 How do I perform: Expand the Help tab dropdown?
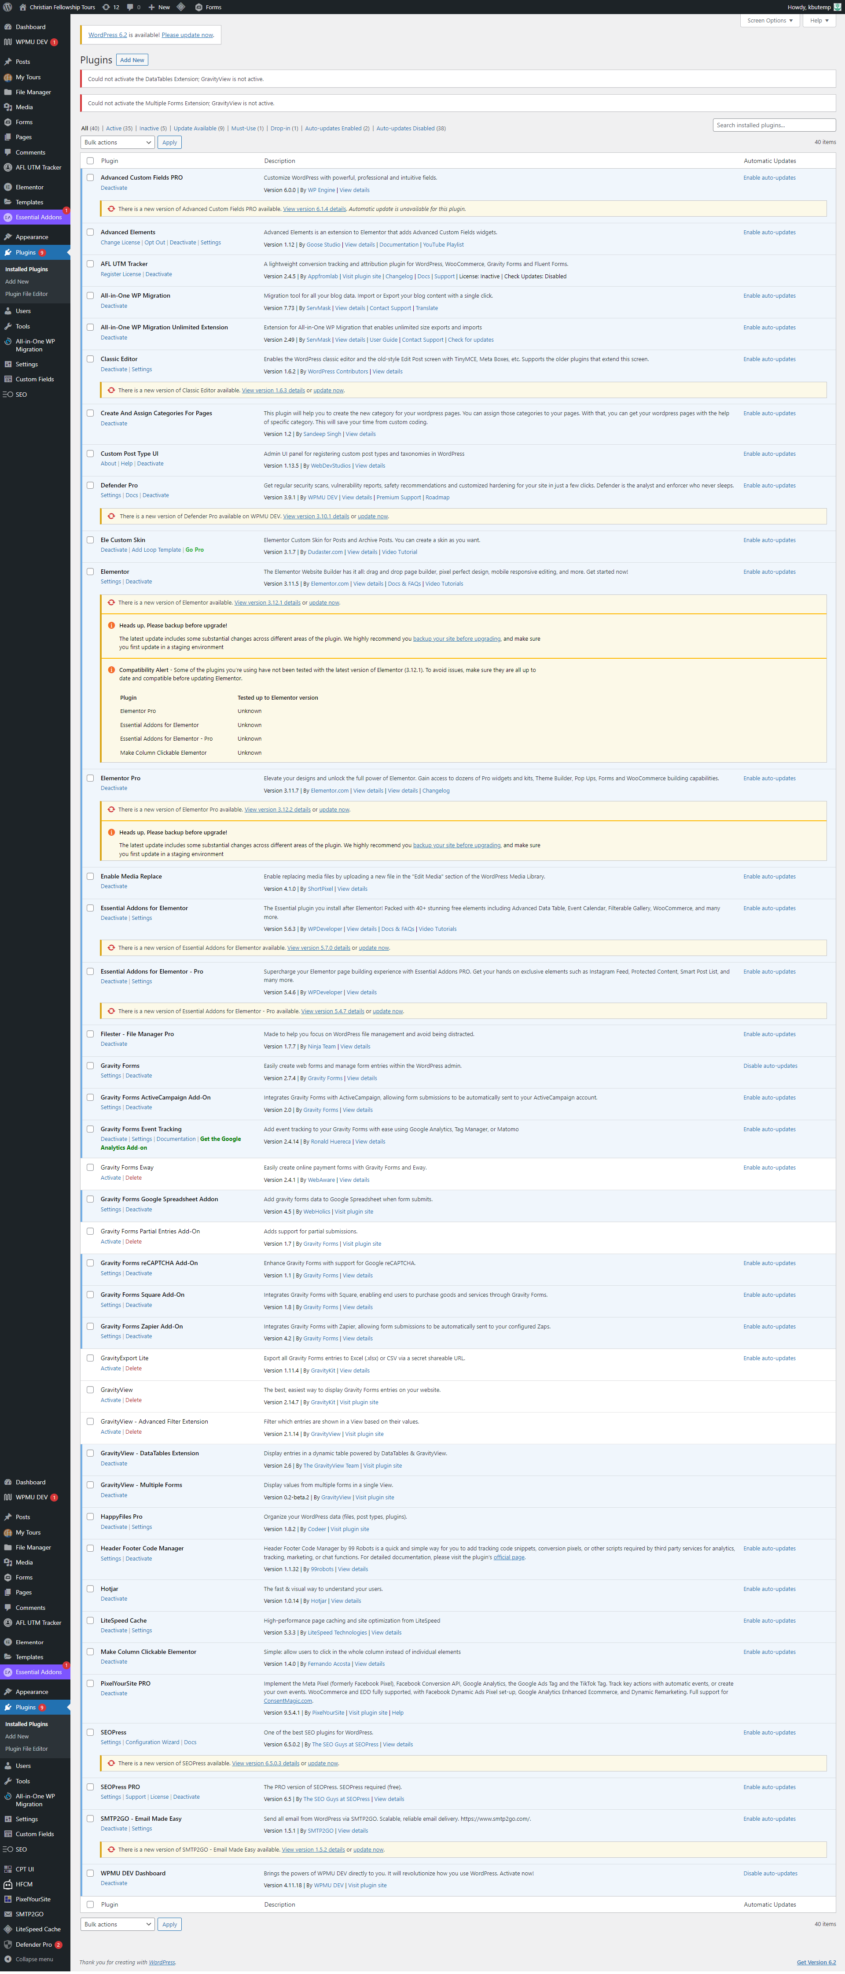click(819, 21)
